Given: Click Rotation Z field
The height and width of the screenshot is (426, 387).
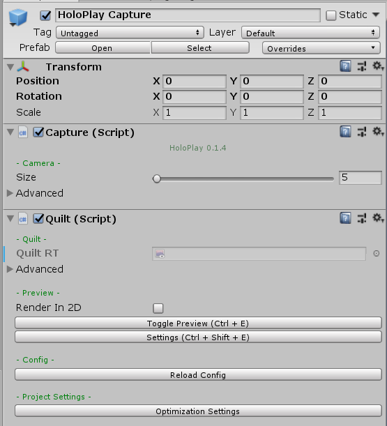Looking at the screenshot, I should [x=350, y=97].
